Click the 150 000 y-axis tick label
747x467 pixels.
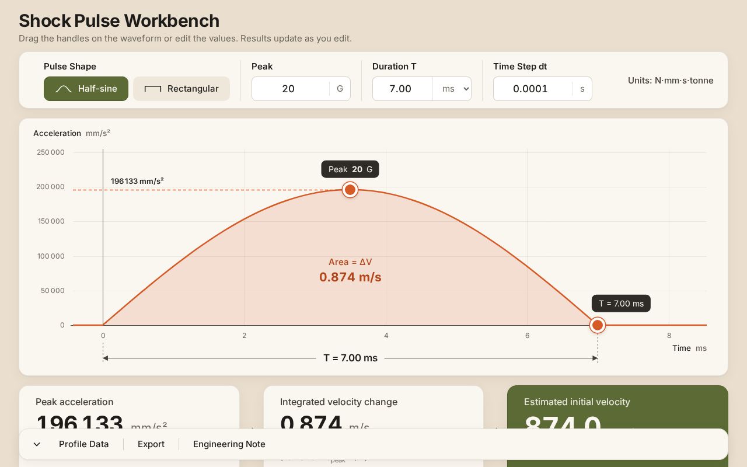point(50,221)
